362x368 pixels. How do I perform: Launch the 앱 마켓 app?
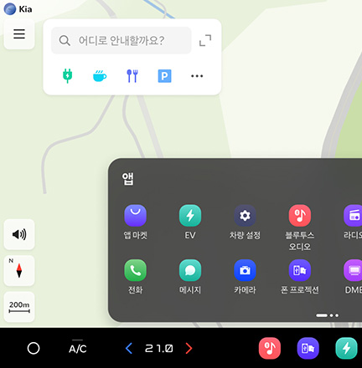pyautogui.click(x=135, y=222)
